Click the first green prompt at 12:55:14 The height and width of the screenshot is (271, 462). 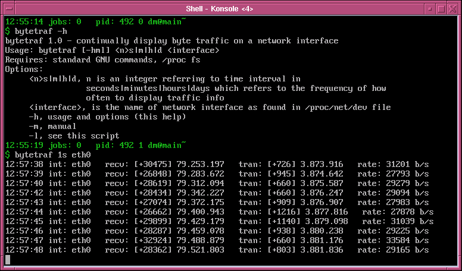click(96, 22)
